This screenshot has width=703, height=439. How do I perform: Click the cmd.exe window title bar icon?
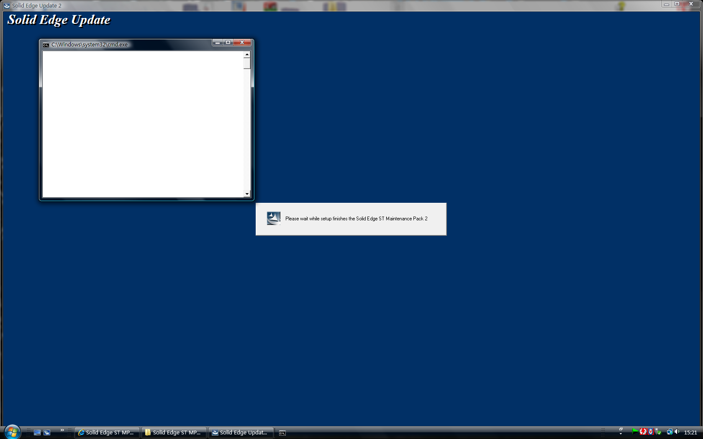click(x=46, y=45)
